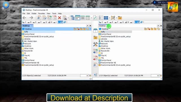Switch to the left pane Desktop tab
Viewport: 181px width, 102px height.
pos(27,26)
